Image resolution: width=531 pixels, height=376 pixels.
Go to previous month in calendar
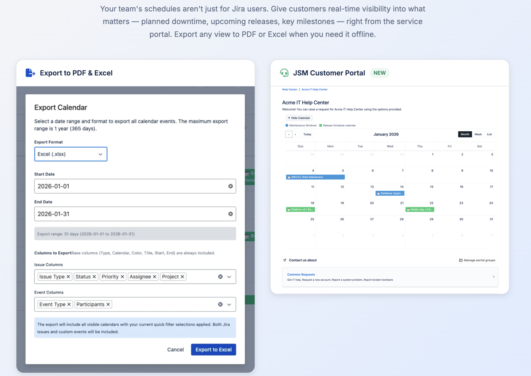click(289, 134)
